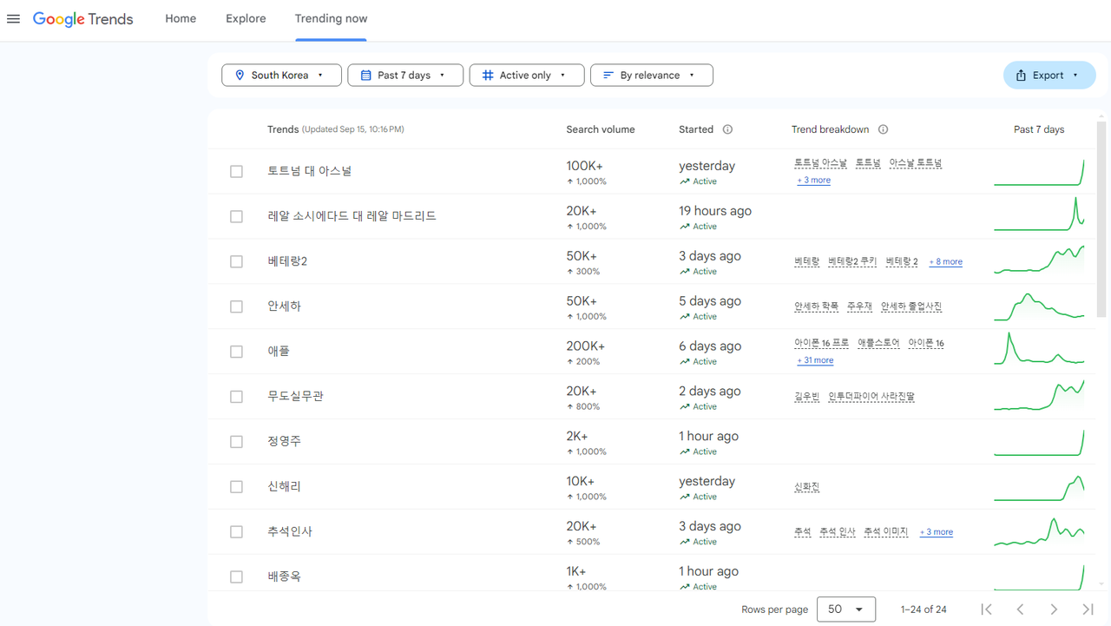Open the 레알 소시에다드 대 레알 마드리드 trend
This screenshot has height=626, width=1111.
click(x=352, y=216)
